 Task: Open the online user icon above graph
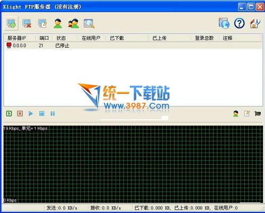pyautogui.click(x=236, y=113)
